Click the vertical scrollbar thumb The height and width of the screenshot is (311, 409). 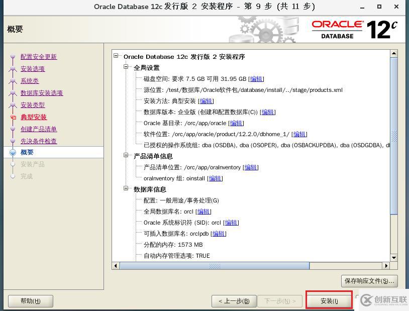(394, 136)
